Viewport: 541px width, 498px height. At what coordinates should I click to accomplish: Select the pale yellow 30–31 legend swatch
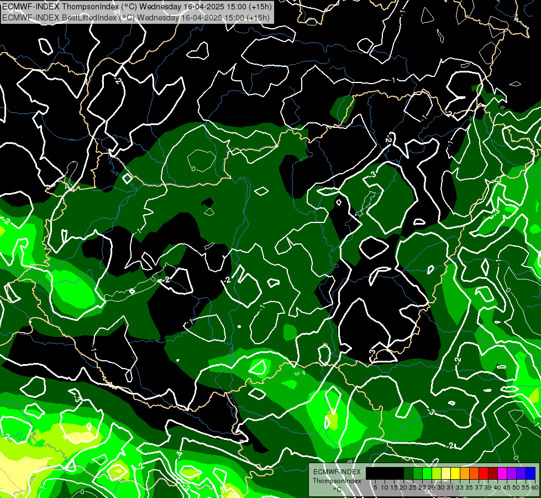[x=446, y=473]
